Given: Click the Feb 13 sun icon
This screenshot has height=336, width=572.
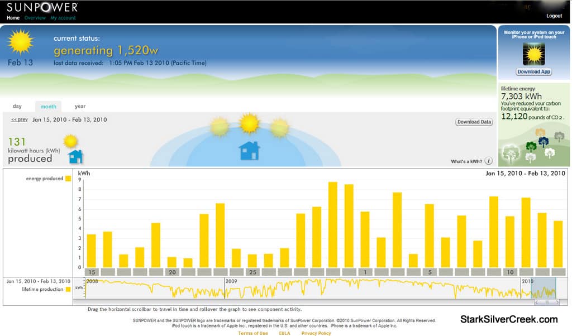Looking at the screenshot, I should point(21,43).
